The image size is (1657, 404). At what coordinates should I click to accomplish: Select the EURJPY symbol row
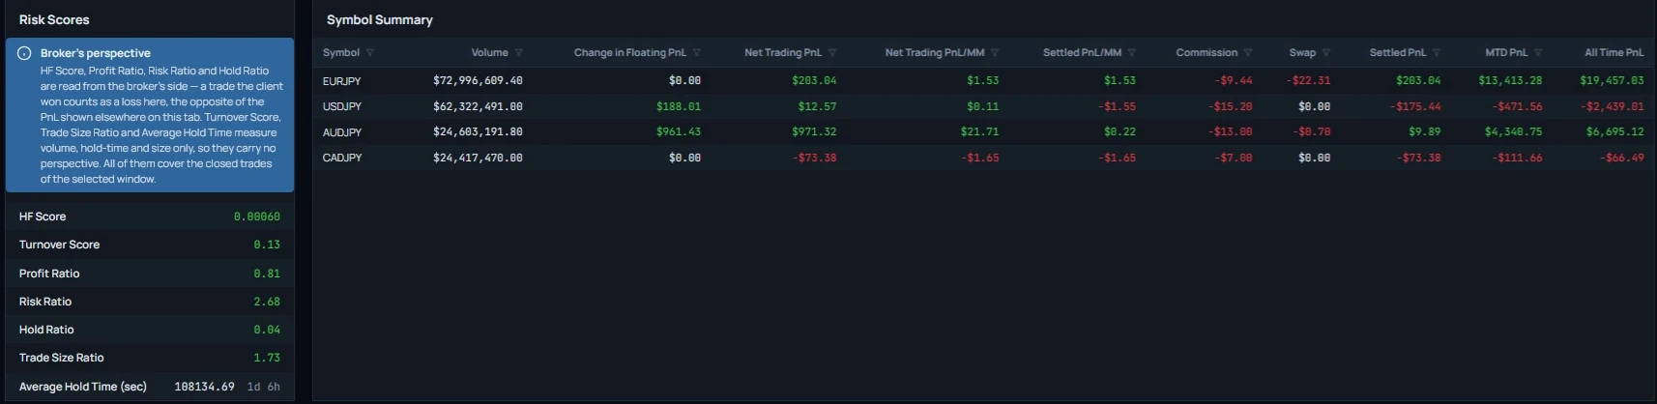(983, 81)
